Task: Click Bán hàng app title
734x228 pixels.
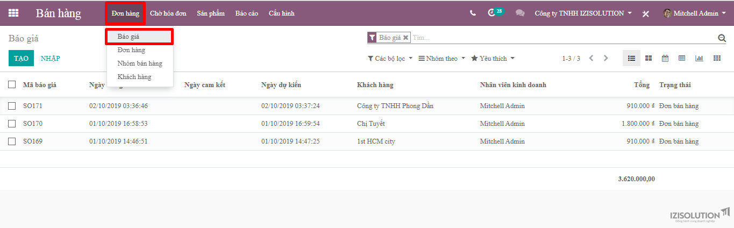Action: coord(59,13)
